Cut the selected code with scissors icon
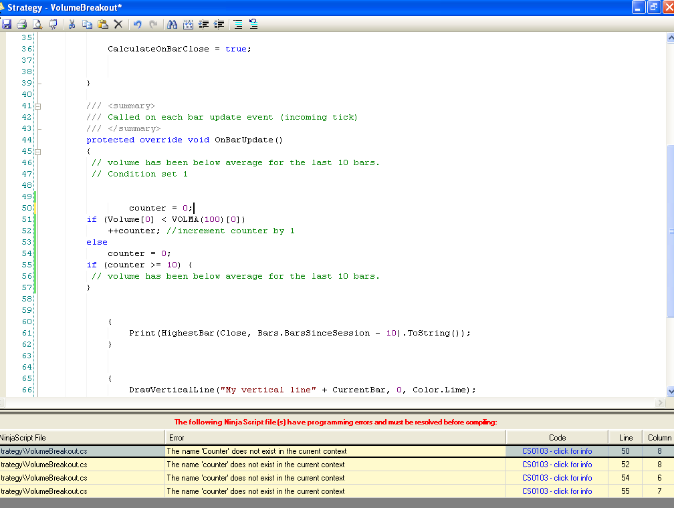The height and width of the screenshot is (508, 674). pos(72,24)
